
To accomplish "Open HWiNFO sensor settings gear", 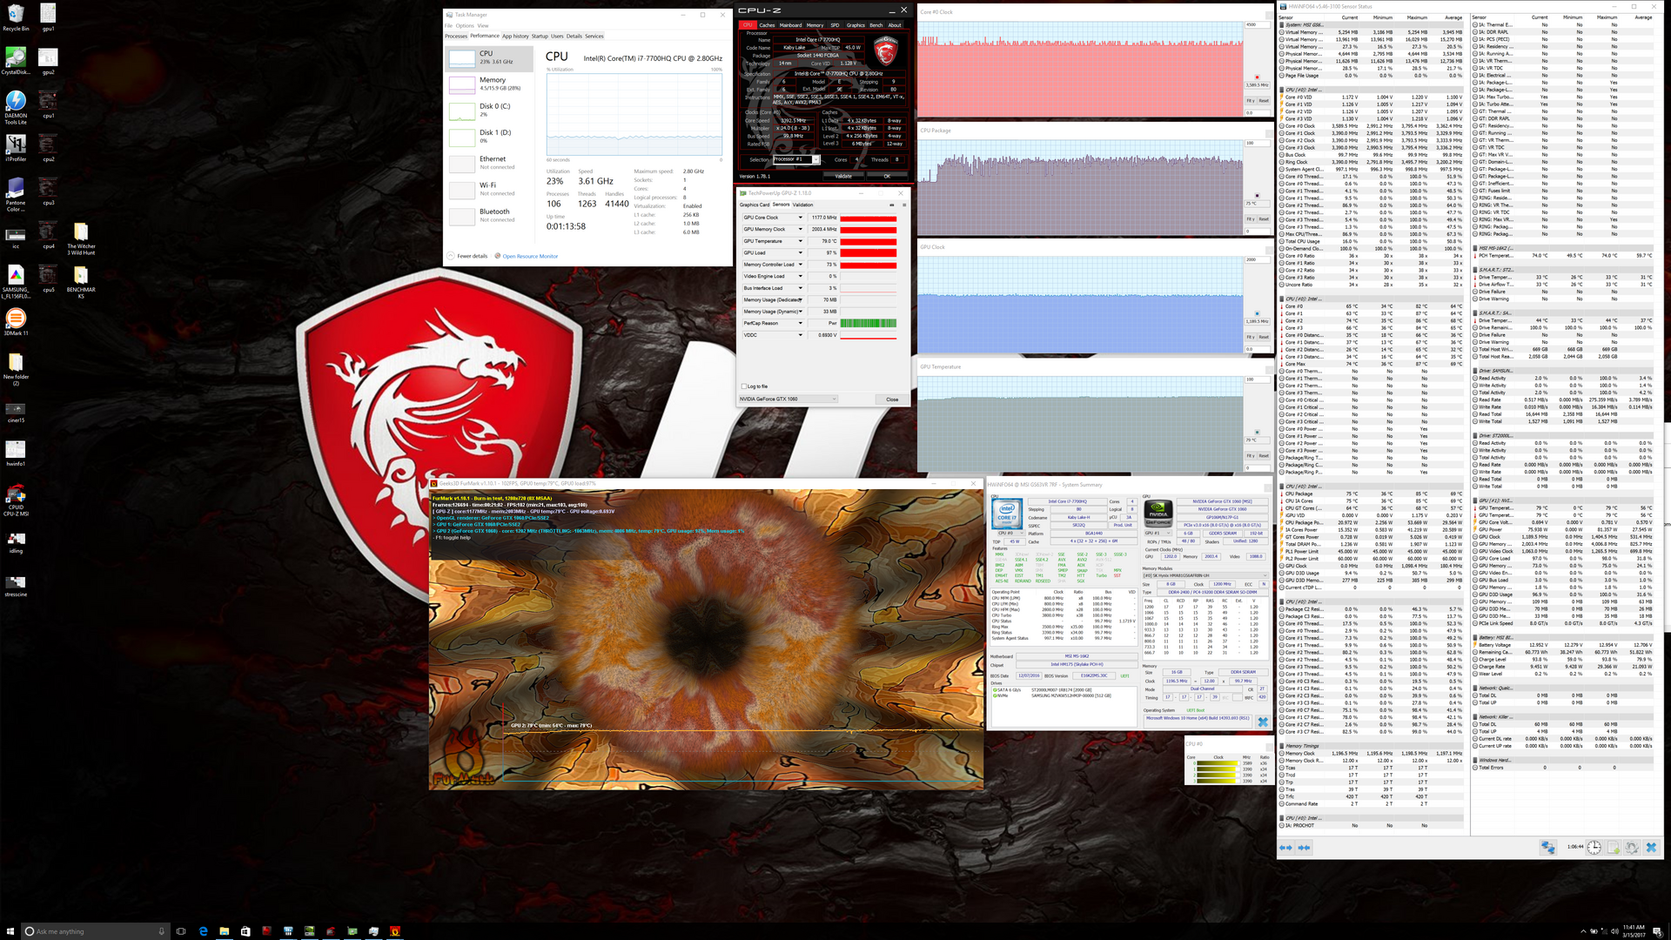I will (x=1632, y=847).
